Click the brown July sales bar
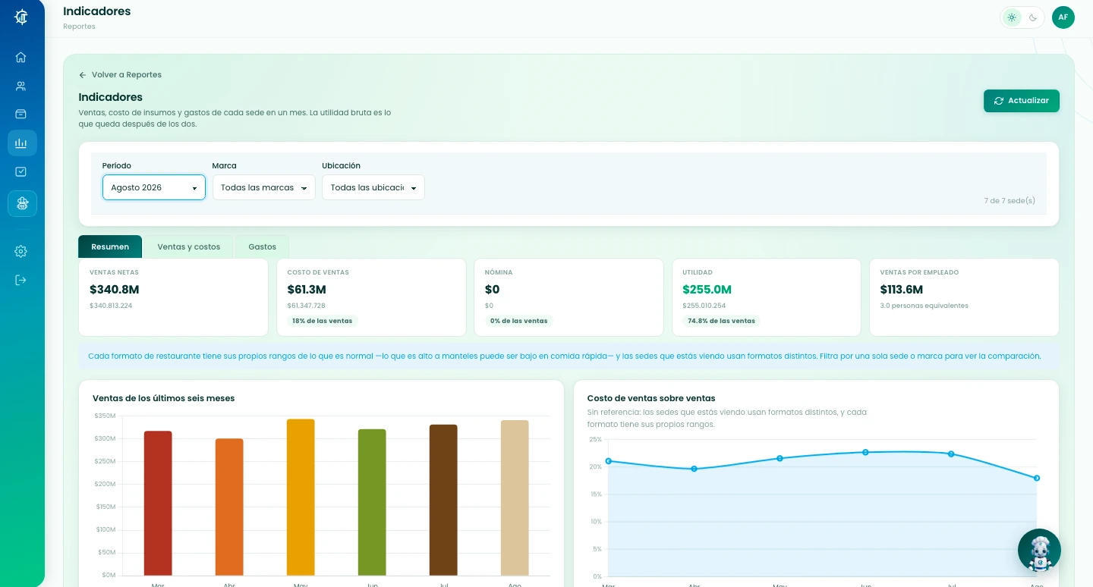 click(x=443, y=500)
